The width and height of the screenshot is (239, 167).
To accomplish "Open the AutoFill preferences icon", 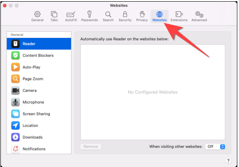I will click(x=71, y=14).
